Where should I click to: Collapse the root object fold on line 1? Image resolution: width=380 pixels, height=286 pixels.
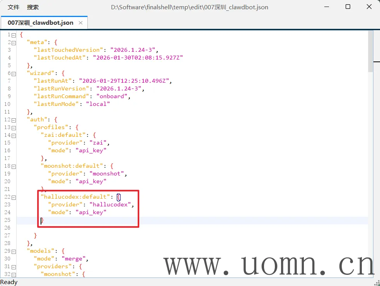14,35
